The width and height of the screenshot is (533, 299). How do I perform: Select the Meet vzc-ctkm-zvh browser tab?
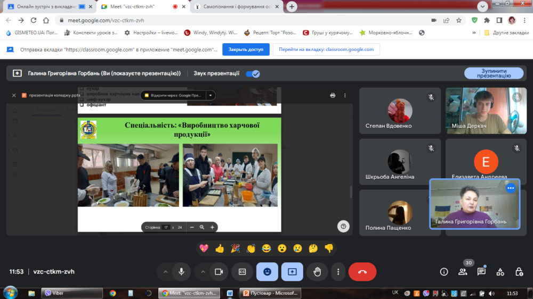coord(143,7)
